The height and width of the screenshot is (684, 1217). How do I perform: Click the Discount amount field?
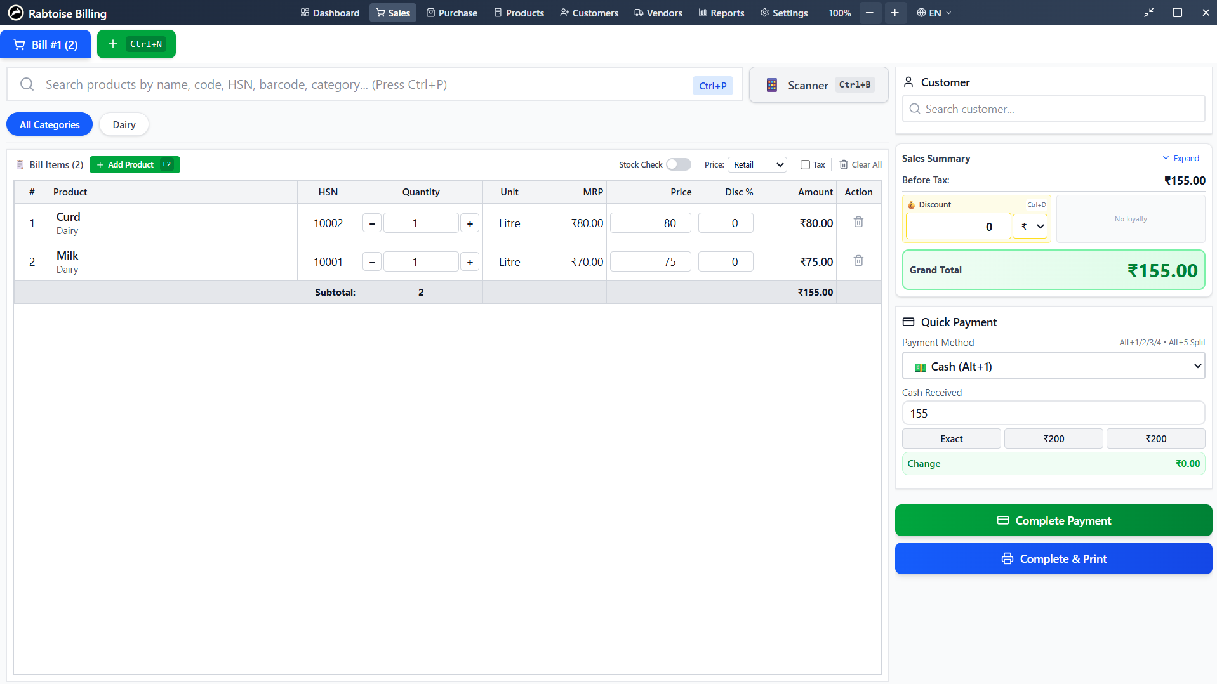(x=957, y=227)
